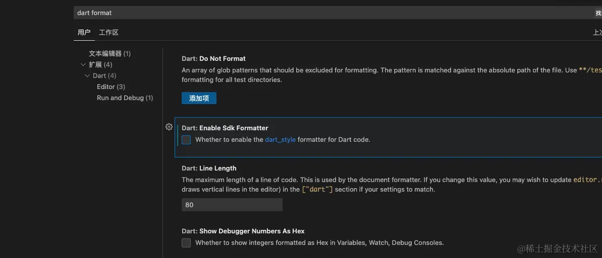Click the 添加项 button
The width and height of the screenshot is (602, 258).
click(199, 99)
